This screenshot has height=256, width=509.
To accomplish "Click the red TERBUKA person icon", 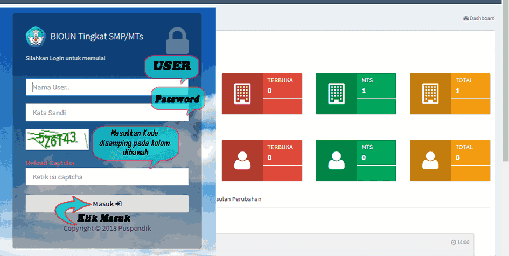I will coord(242,161).
